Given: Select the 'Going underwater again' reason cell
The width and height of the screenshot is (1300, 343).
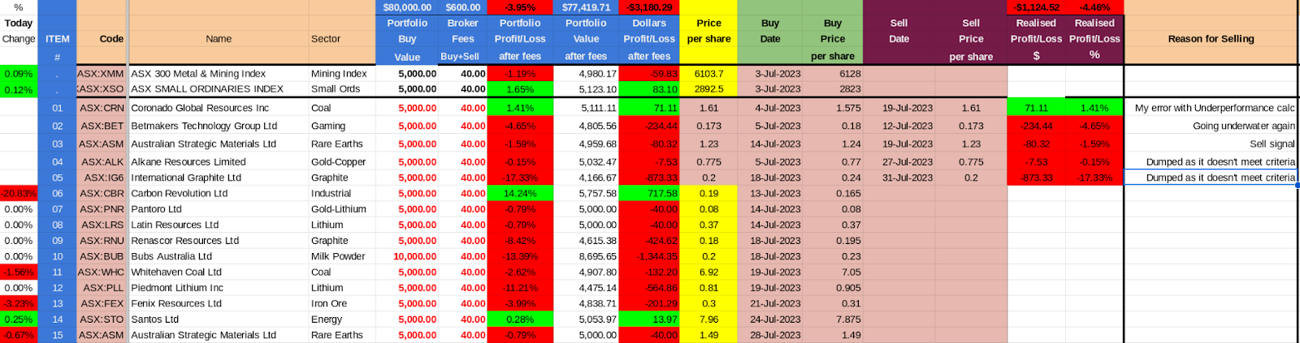Looking at the screenshot, I should 1211,126.
